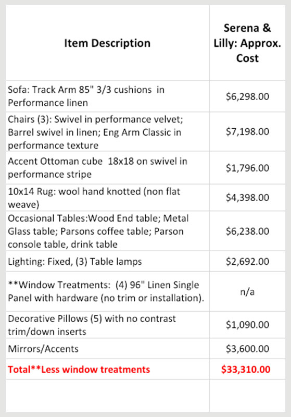Select the $2,692.00 lighting cost cell
This screenshot has height=417, width=291.
tap(247, 261)
